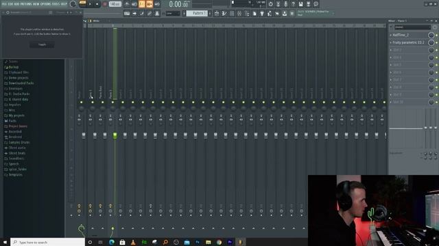Open the undo history circular arrow icon
The height and width of the screenshot is (246, 439).
coord(270,4)
